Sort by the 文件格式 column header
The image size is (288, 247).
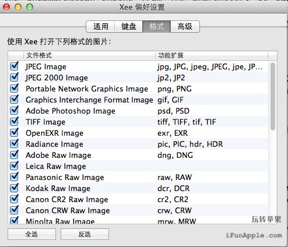(89, 55)
